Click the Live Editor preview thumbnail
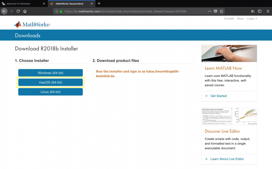272x169 pixels. 229,116
